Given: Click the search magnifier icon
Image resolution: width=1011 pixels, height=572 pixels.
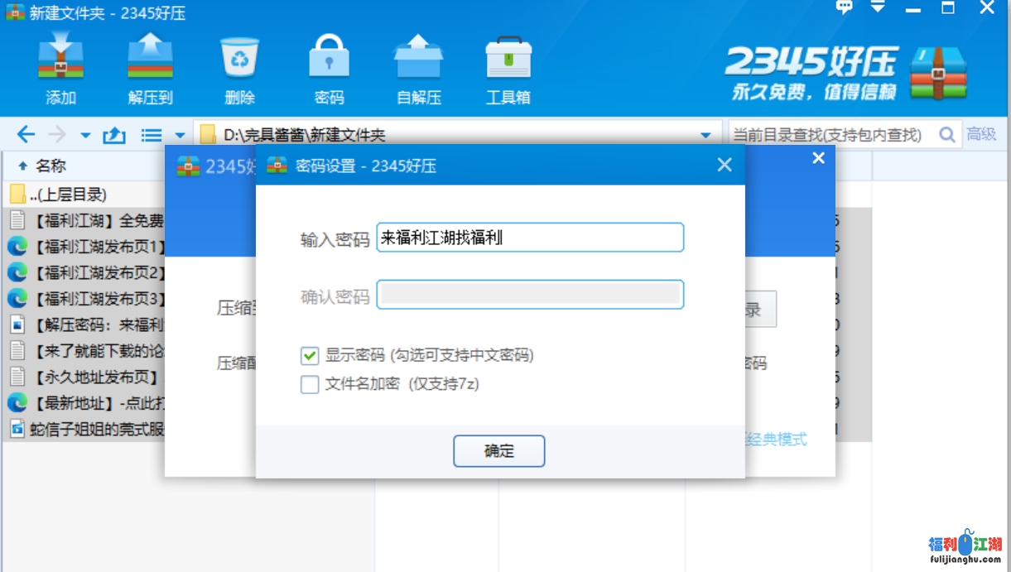Looking at the screenshot, I should (947, 134).
